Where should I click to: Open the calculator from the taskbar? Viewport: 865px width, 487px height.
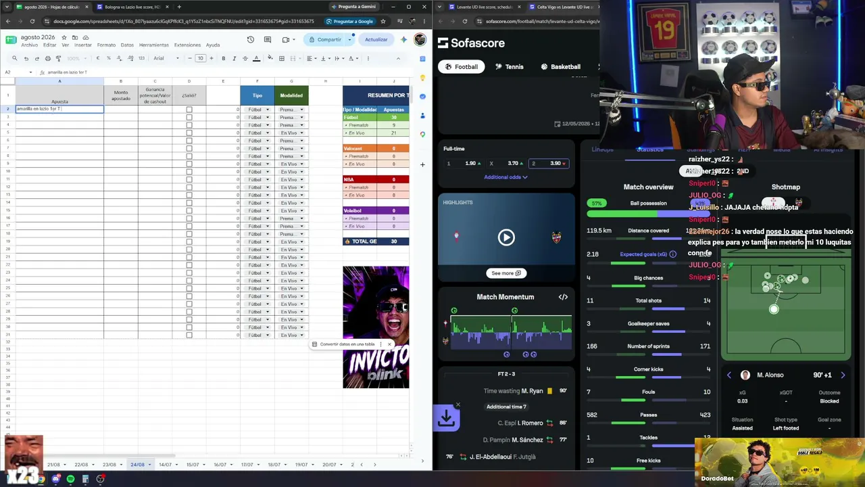85,479
